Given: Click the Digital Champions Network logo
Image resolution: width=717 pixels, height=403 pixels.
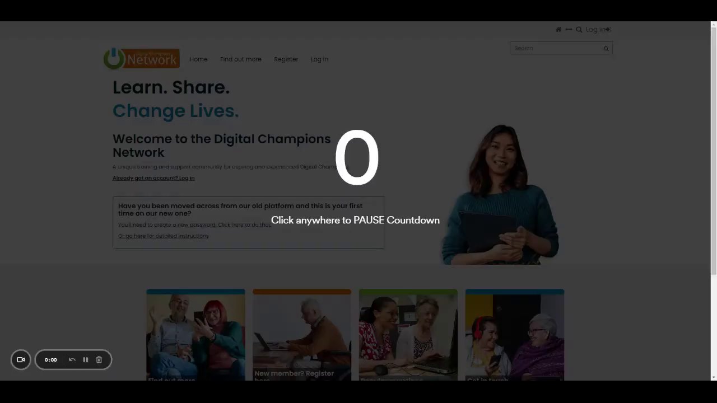Looking at the screenshot, I should tap(142, 59).
